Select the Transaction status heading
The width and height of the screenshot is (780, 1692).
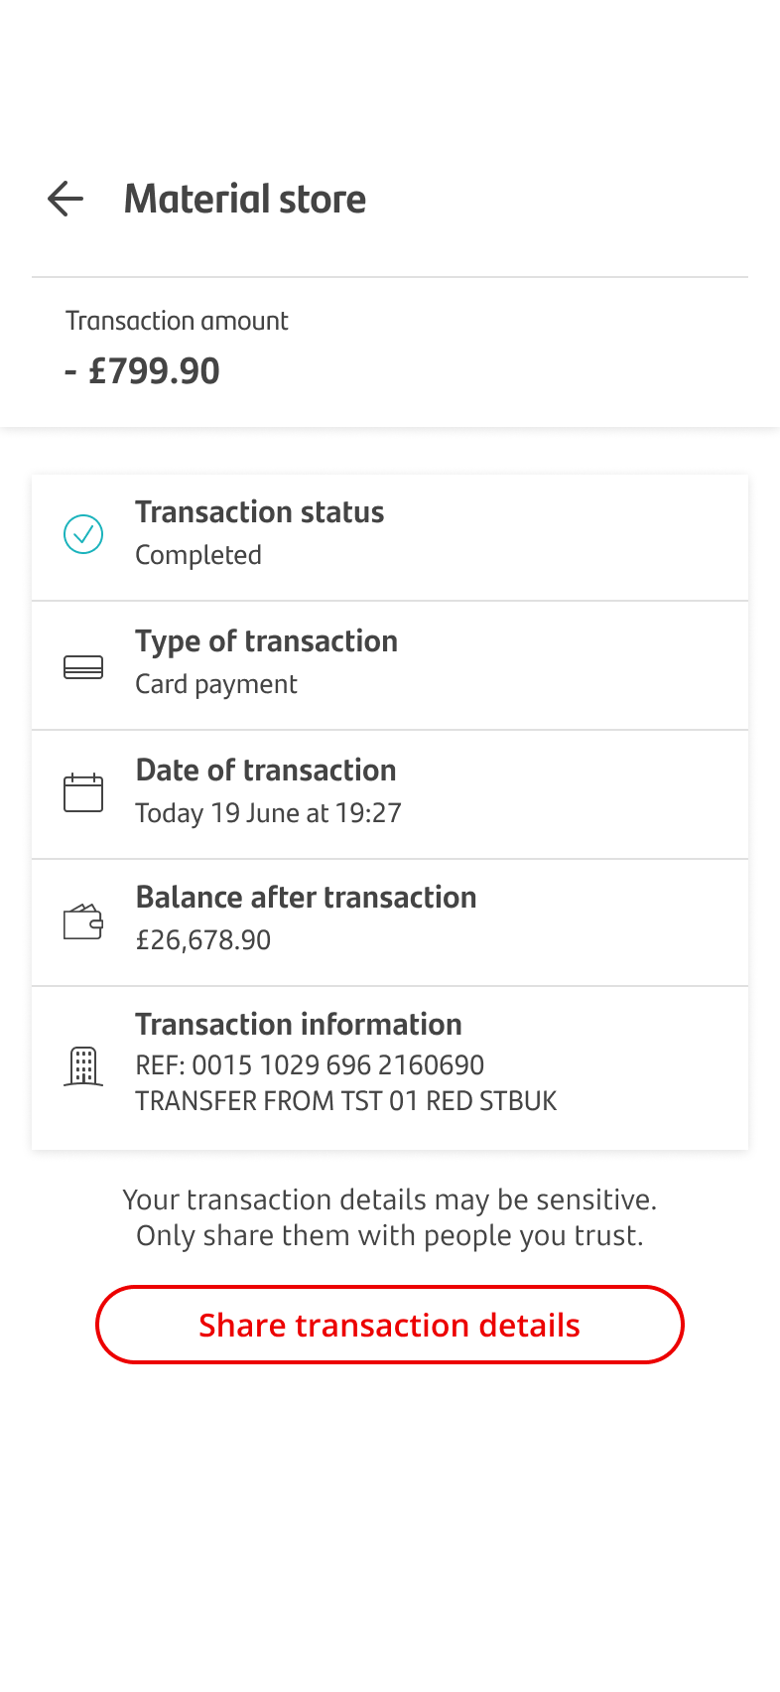260,512
